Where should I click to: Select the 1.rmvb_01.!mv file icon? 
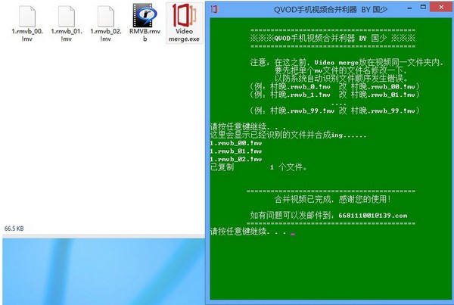point(67,17)
